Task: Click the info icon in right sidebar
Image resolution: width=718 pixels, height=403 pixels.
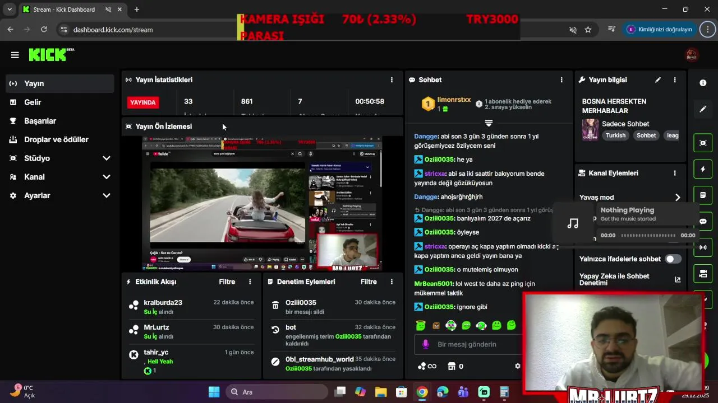Action: pos(703,83)
